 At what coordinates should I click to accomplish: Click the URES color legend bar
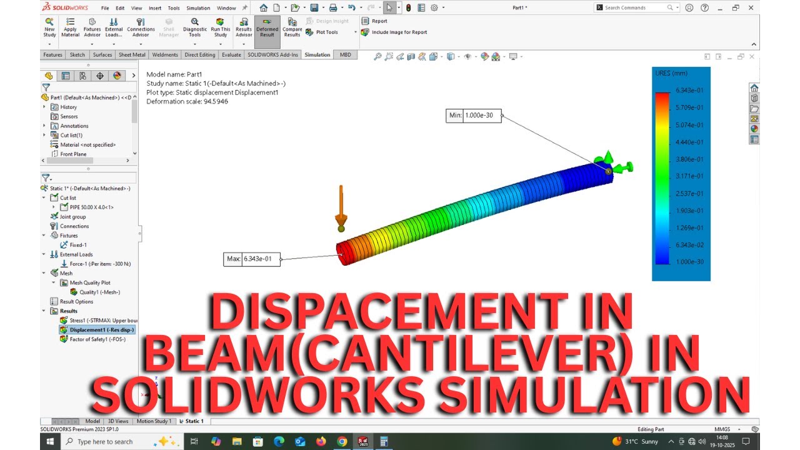661,178
